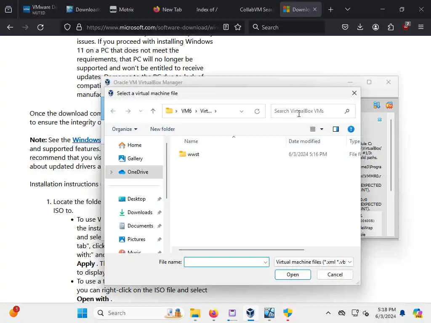This screenshot has width=431, height=323.
Task: Go up one folder level
Action: pos(153,111)
